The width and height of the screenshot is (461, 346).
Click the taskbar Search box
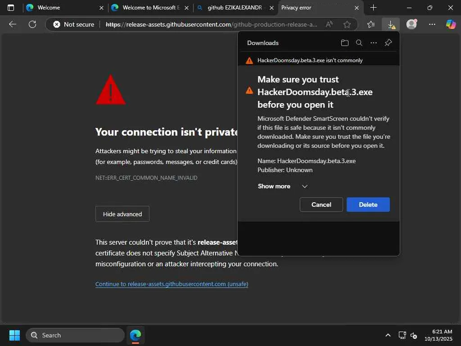(x=75, y=335)
